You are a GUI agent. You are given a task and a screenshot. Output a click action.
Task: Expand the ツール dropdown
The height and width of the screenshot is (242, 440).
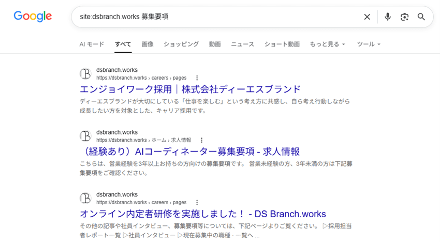pyautogui.click(x=369, y=44)
